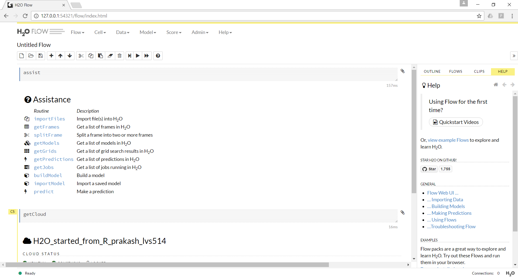Go to Help home icon

(x=496, y=85)
